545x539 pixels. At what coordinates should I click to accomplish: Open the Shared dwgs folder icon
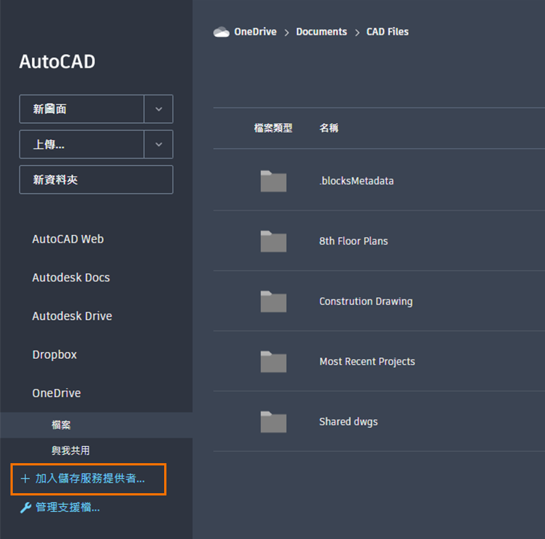click(274, 422)
